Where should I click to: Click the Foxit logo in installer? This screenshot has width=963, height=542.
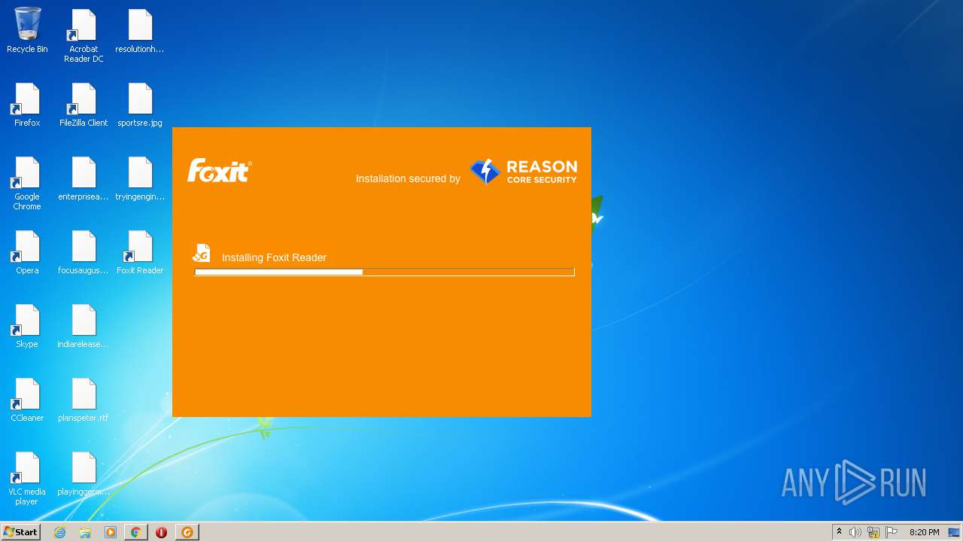pyautogui.click(x=219, y=170)
